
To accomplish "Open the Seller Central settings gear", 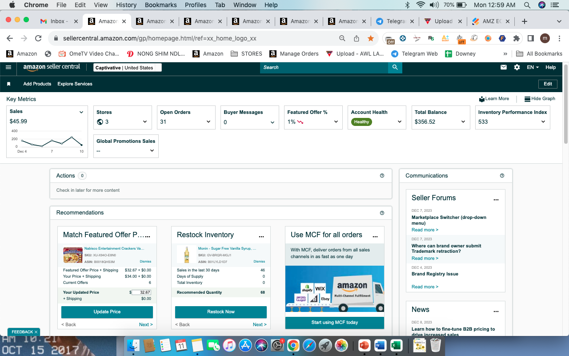I will [x=517, y=67].
